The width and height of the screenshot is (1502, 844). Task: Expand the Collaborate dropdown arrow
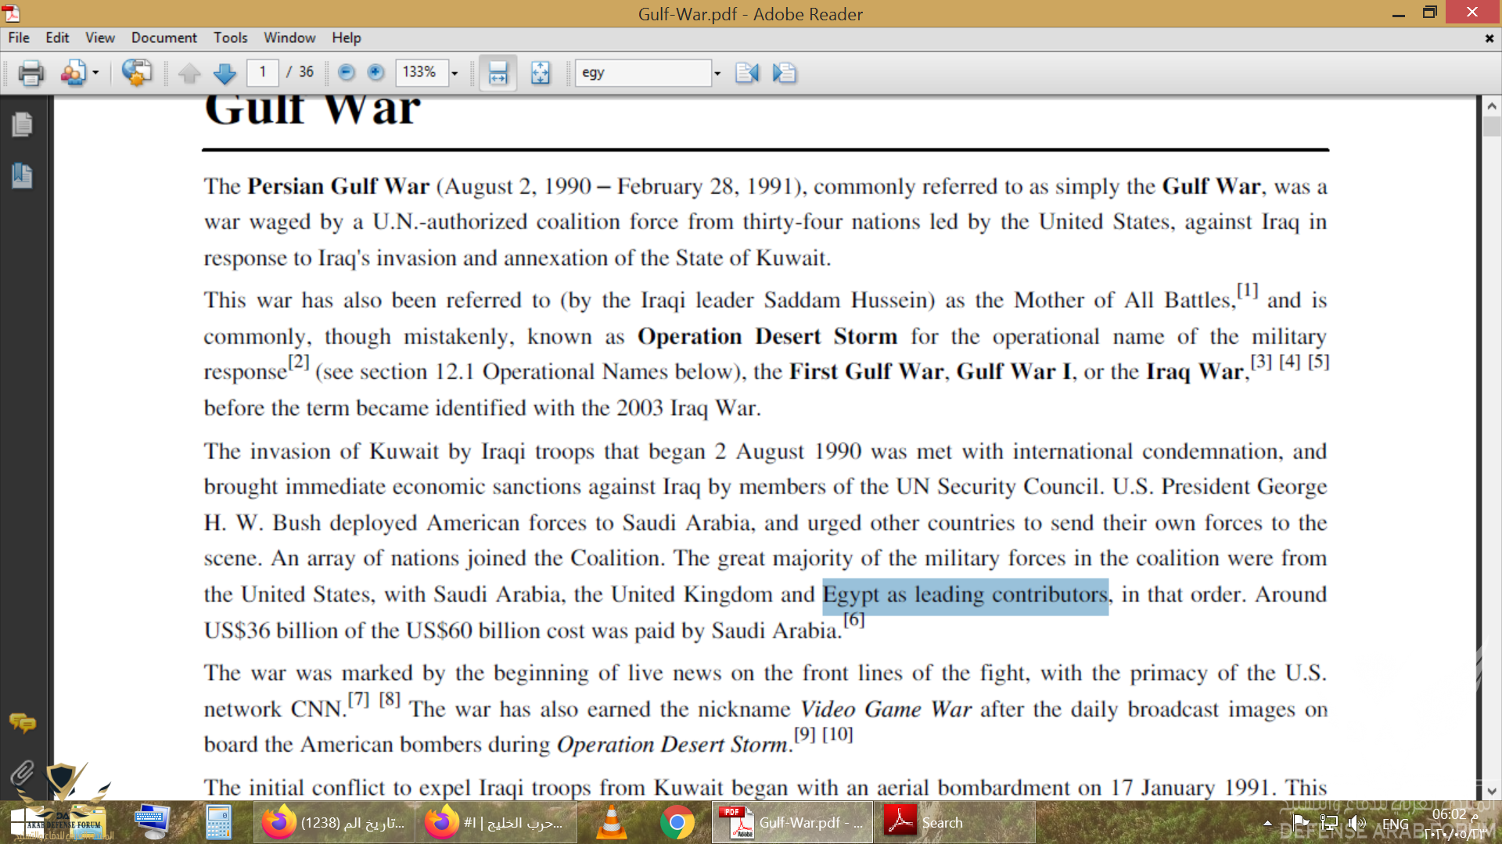95,73
